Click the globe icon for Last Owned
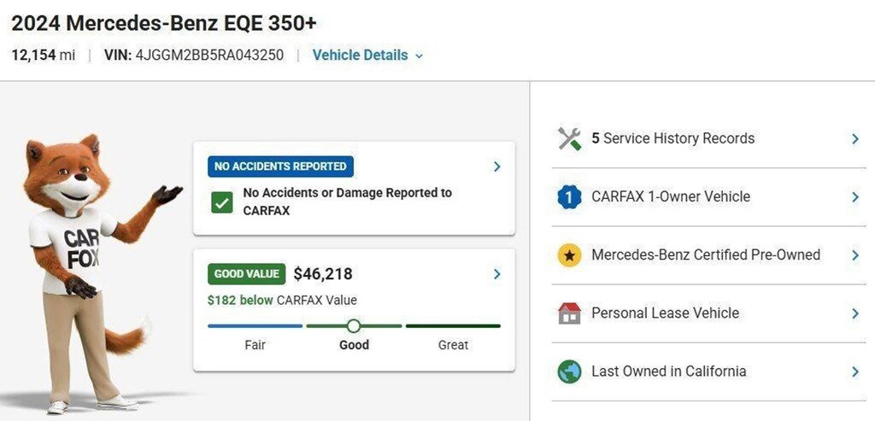875x421 pixels. [569, 371]
